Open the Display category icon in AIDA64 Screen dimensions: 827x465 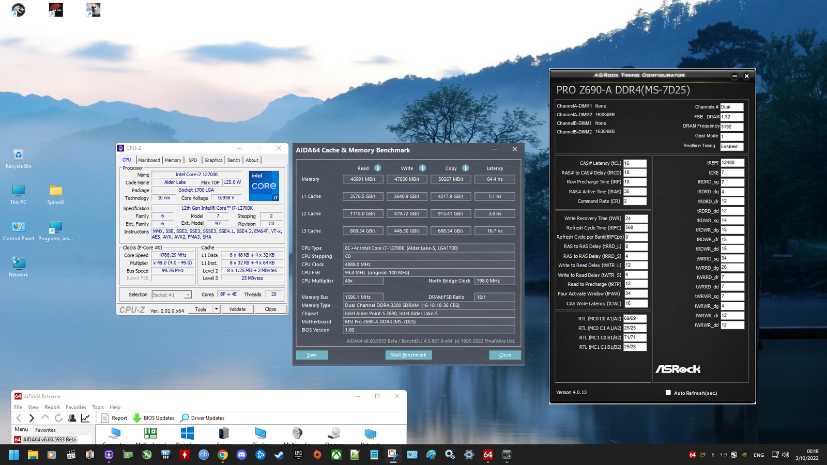(x=261, y=435)
